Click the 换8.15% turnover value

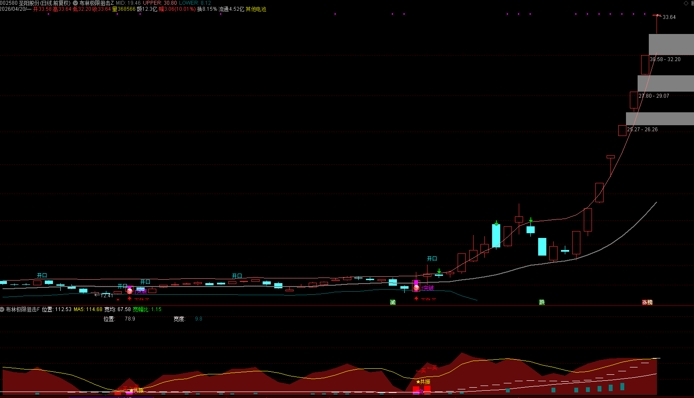click(207, 9)
